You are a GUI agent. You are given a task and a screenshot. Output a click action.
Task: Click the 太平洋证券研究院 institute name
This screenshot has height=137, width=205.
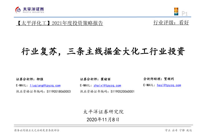coord(103,112)
